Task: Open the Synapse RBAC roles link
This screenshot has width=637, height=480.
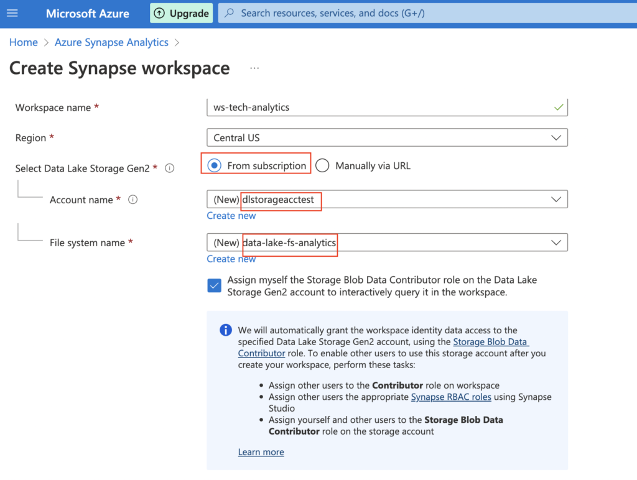Action: [451, 397]
